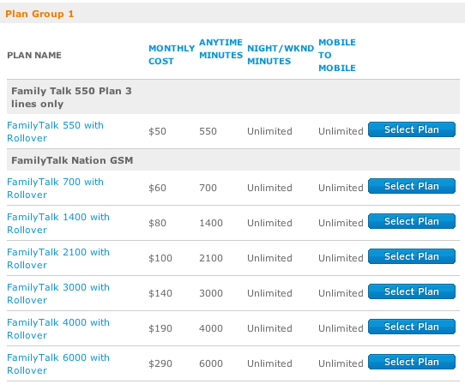The height and width of the screenshot is (384, 465).
Task: Select Plan for FamilyTalk 550
Action: 412,129
